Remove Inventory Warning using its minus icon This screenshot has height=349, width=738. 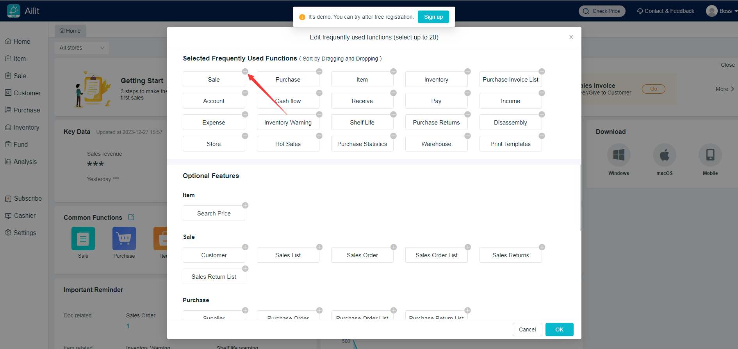(319, 114)
